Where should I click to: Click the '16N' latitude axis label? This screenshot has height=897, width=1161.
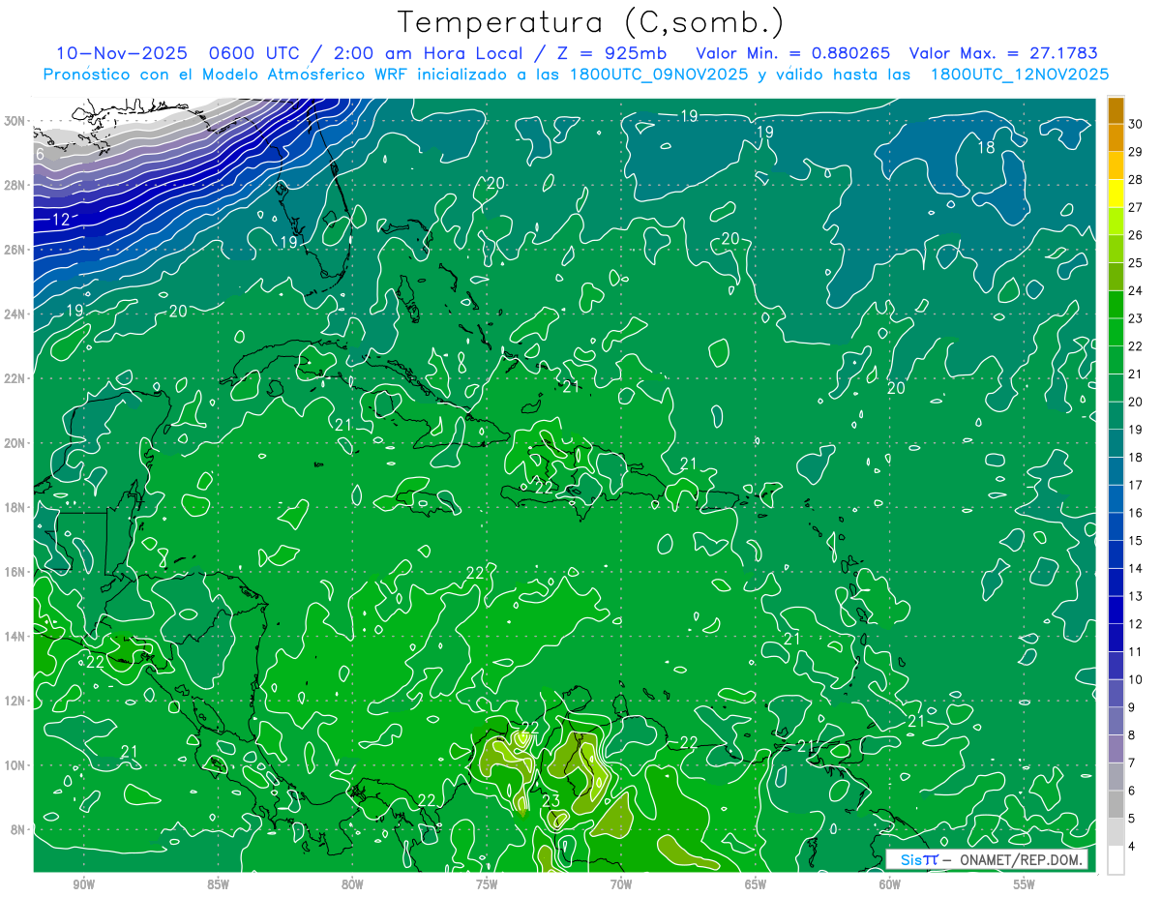tap(16, 572)
